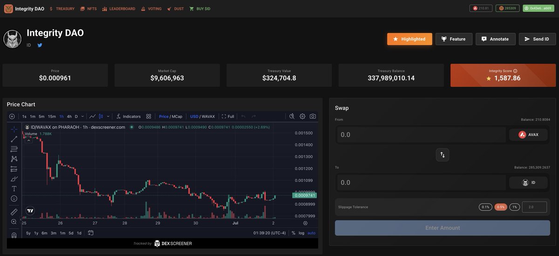This screenshot has width=559, height=256.
Task: Select the text annotation tool
Action: coord(14,189)
